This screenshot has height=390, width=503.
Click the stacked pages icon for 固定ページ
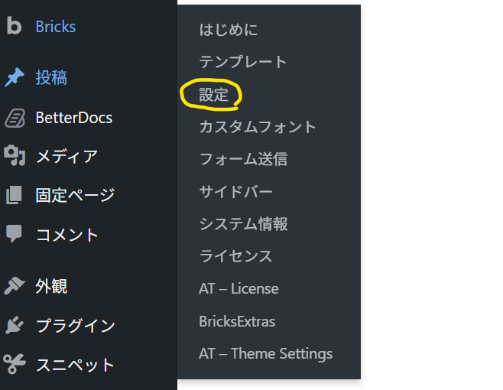[x=14, y=195]
